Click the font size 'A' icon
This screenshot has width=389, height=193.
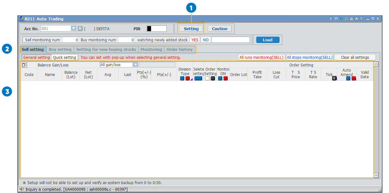pos(356,19)
